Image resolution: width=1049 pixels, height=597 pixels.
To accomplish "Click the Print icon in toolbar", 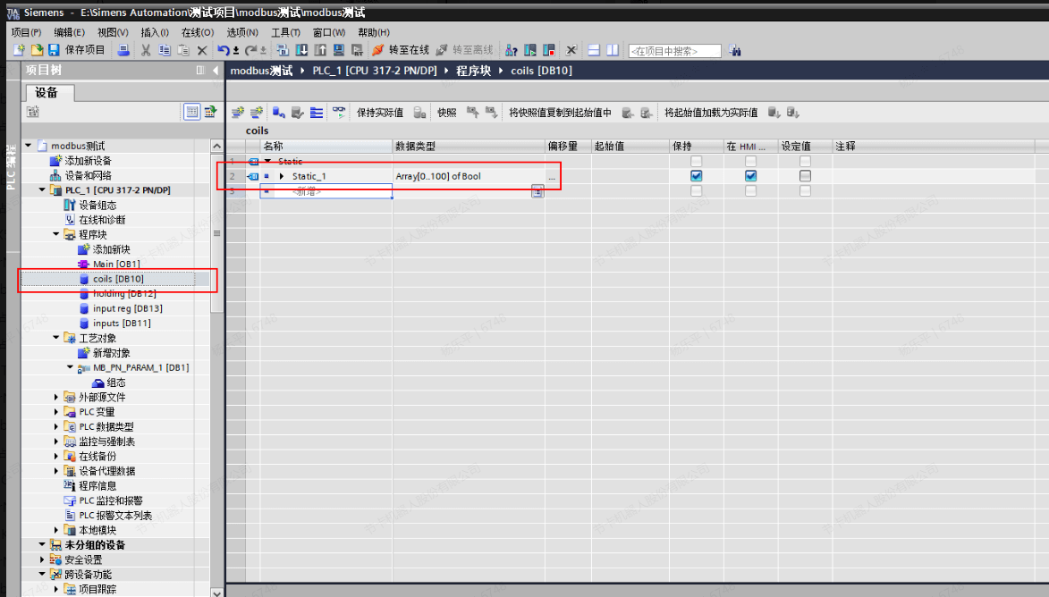I will pos(123,50).
